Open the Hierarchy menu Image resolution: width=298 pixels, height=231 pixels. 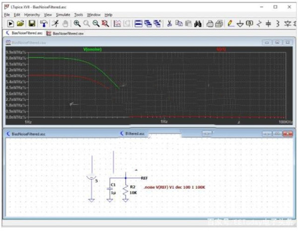pyautogui.click(x=31, y=15)
